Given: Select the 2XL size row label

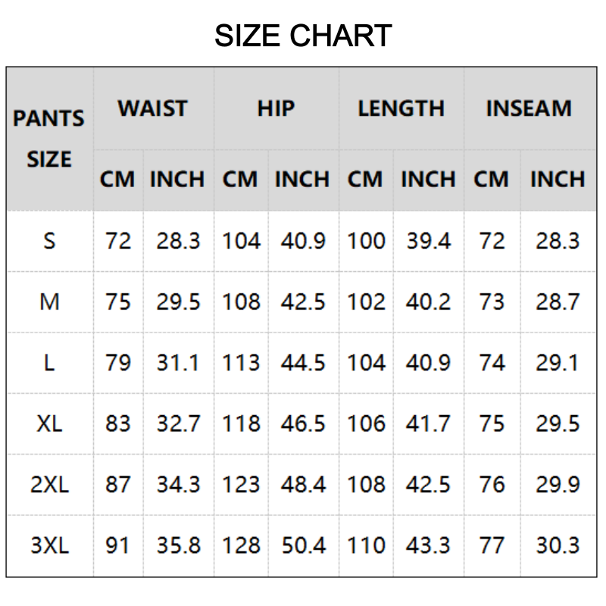Looking at the screenshot, I should click(x=49, y=484).
